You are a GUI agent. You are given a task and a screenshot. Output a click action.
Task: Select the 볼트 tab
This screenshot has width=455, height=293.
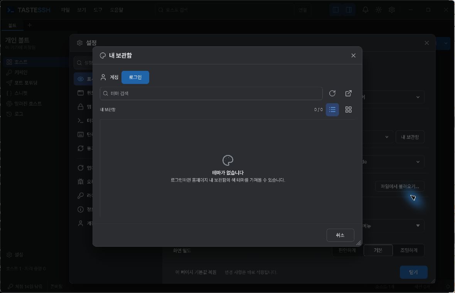(x=12, y=25)
